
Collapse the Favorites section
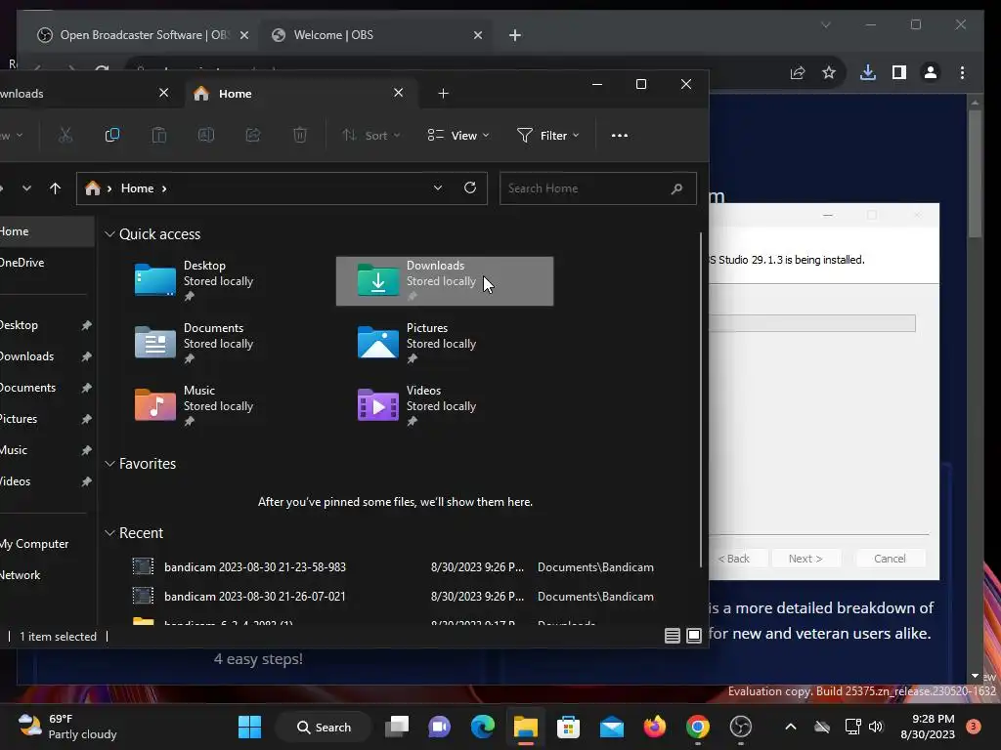[109, 464]
